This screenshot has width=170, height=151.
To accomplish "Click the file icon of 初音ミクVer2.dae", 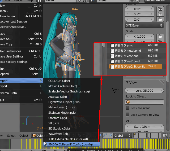I will pyautogui.click(x=112, y=56).
